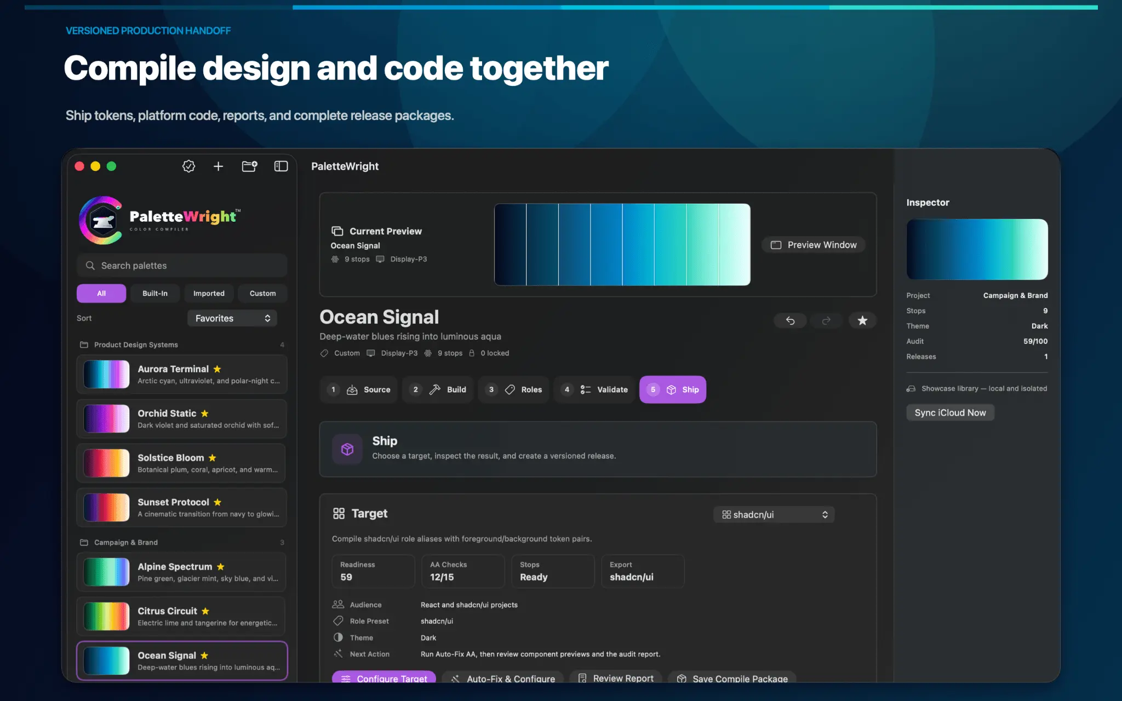The image size is (1122, 701).
Task: Click the redo arrow button
Action: tap(826, 320)
